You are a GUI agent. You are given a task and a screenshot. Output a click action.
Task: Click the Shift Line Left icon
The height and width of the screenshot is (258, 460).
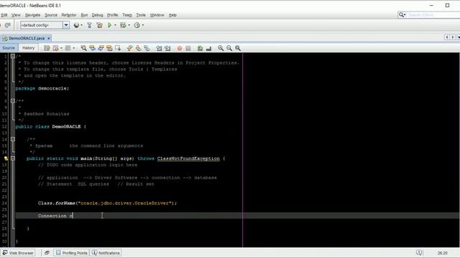159,48
